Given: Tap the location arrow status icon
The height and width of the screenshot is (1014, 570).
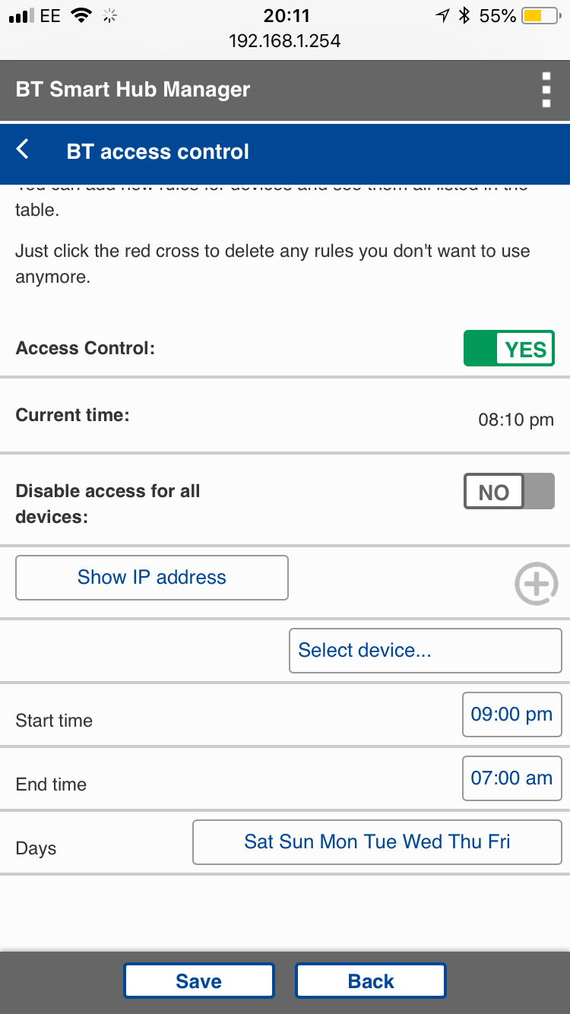Looking at the screenshot, I should point(442,16).
